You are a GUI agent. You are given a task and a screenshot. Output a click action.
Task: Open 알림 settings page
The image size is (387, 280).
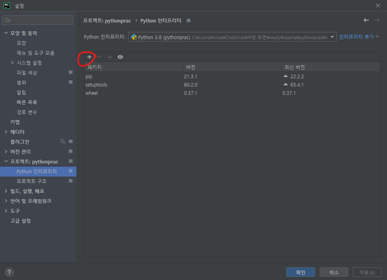click(x=21, y=92)
